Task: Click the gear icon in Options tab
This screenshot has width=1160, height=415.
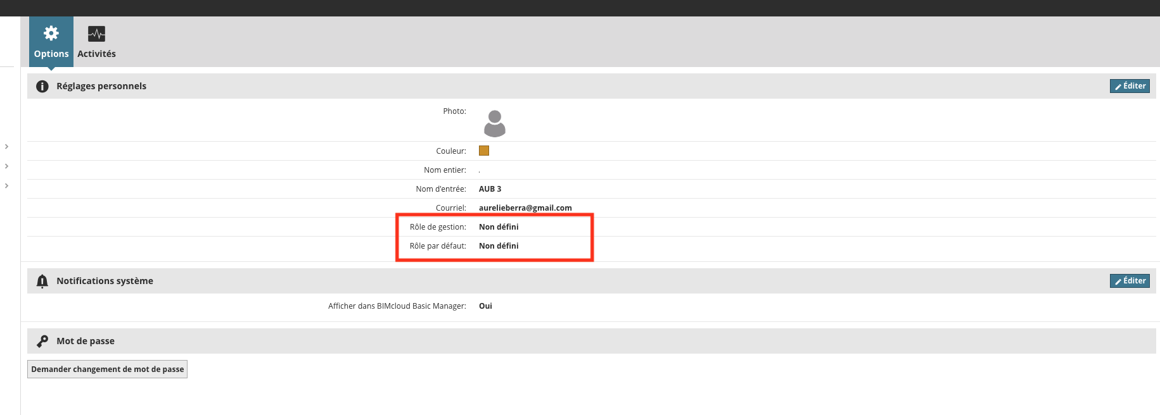Action: coord(51,33)
